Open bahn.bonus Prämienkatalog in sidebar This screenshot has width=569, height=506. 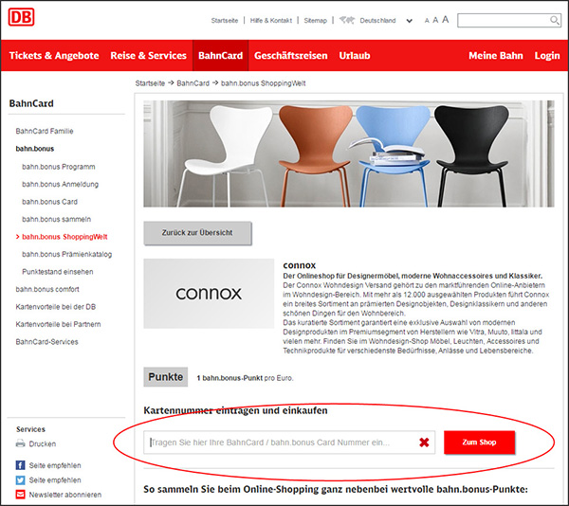click(x=66, y=254)
